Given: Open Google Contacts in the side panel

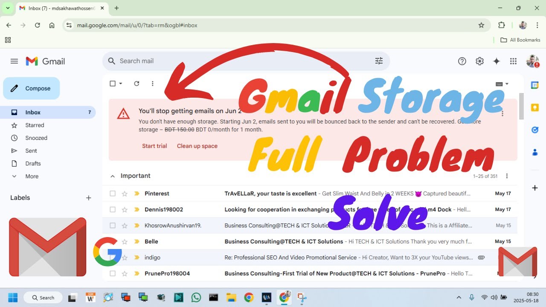Looking at the screenshot, I should (x=535, y=152).
